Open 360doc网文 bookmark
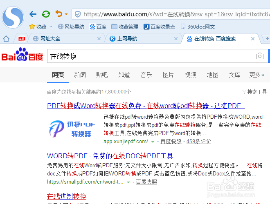This screenshot has height=204, width=270. pos(198,27)
